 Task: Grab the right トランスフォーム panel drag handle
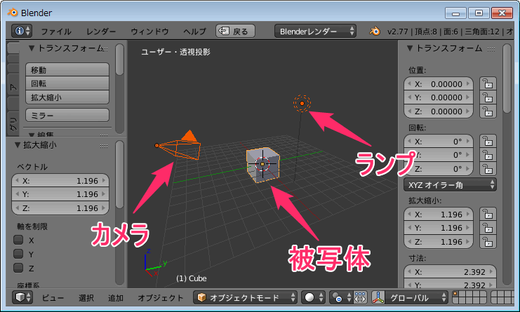point(491,49)
